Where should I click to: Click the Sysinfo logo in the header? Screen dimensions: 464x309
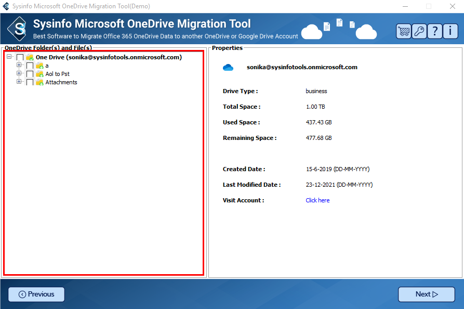tap(20, 29)
